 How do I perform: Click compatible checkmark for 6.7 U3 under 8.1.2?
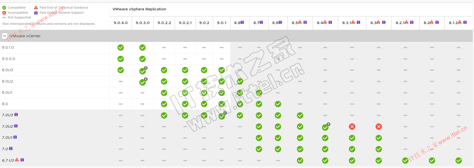459,160
